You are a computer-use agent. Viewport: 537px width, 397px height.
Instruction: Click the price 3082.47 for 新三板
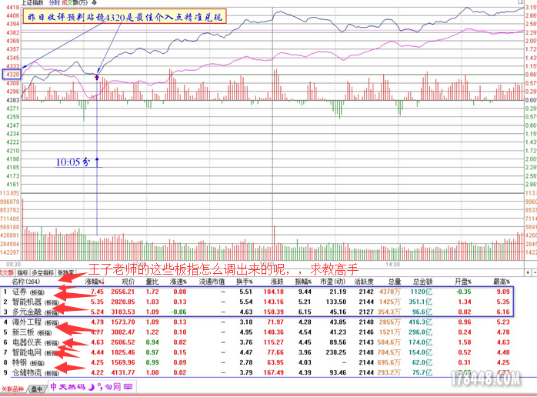[x=122, y=332]
